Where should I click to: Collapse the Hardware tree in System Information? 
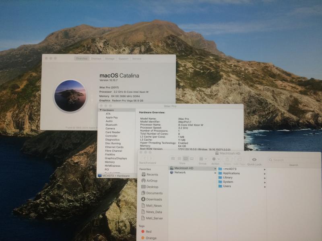coord(101,110)
